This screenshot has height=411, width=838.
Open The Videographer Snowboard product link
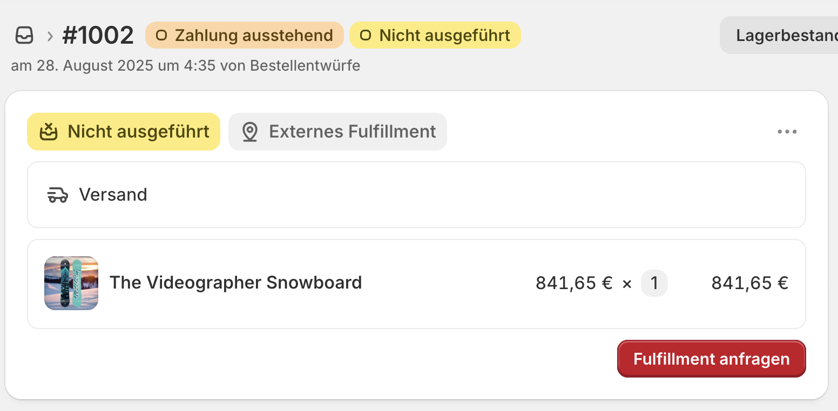point(235,283)
